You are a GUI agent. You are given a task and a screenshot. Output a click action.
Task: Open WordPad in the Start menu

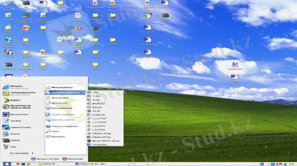pos(12,121)
